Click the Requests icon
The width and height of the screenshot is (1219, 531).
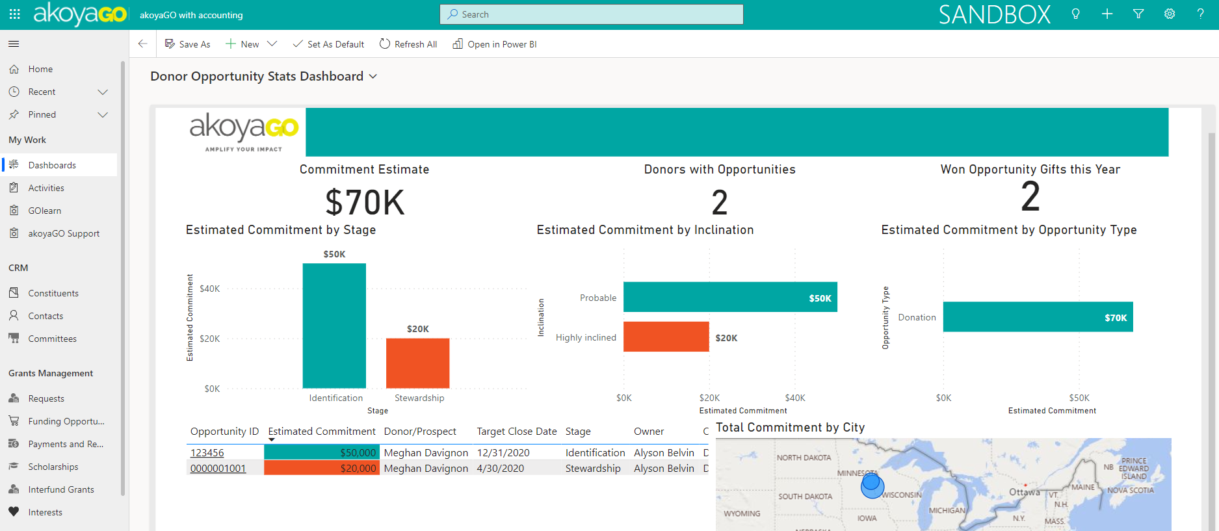(14, 398)
